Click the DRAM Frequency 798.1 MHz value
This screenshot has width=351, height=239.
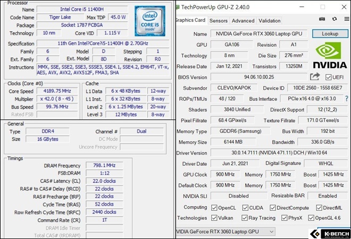tap(104, 165)
